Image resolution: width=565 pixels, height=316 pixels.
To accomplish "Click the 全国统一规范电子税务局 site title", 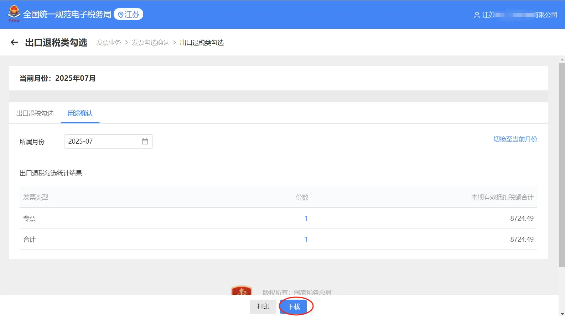I will point(67,14).
